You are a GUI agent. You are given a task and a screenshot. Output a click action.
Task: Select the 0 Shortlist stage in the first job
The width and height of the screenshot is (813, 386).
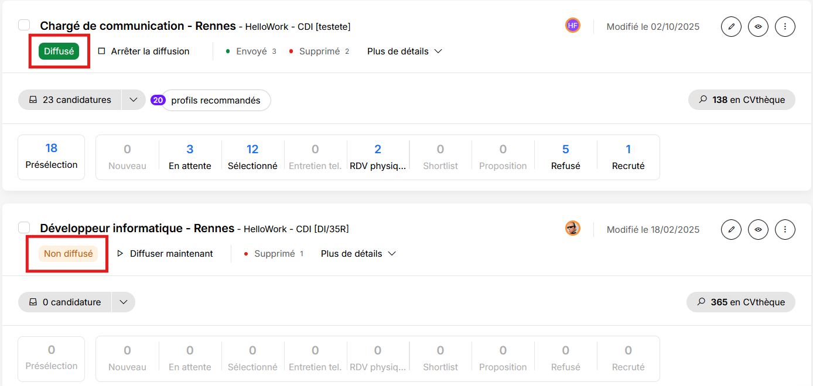pyautogui.click(x=440, y=157)
